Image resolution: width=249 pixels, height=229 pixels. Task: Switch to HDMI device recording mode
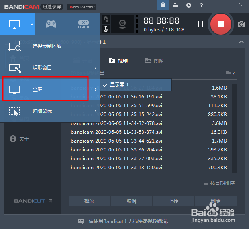click(84, 24)
